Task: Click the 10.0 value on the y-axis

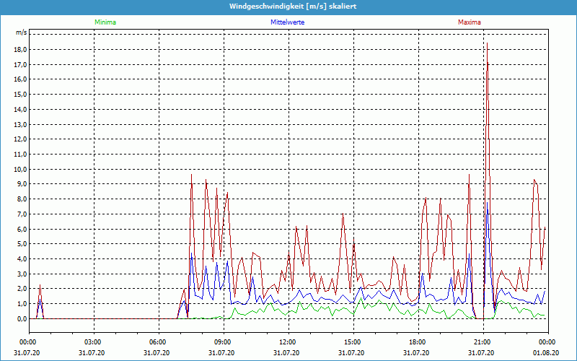Action: [x=21, y=169]
